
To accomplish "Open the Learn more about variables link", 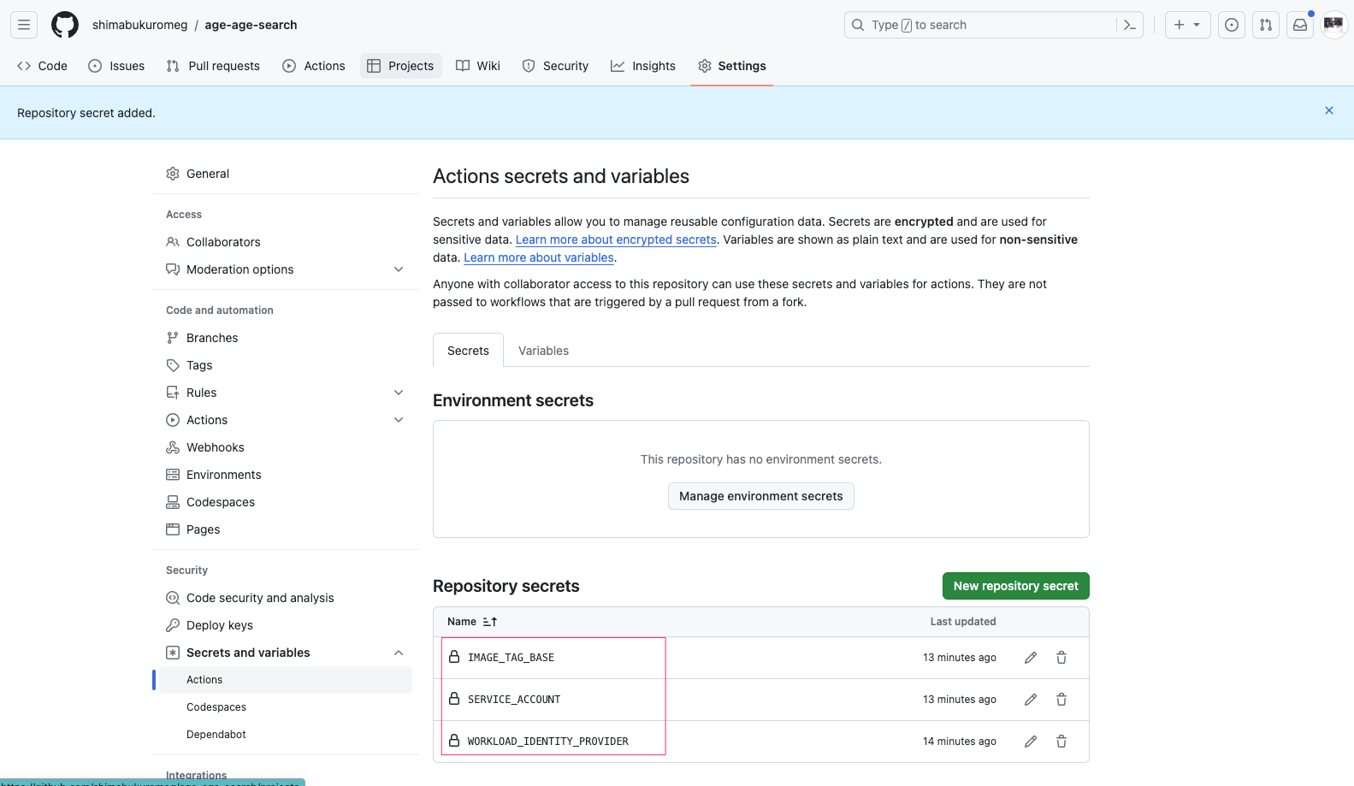I will tap(539, 257).
